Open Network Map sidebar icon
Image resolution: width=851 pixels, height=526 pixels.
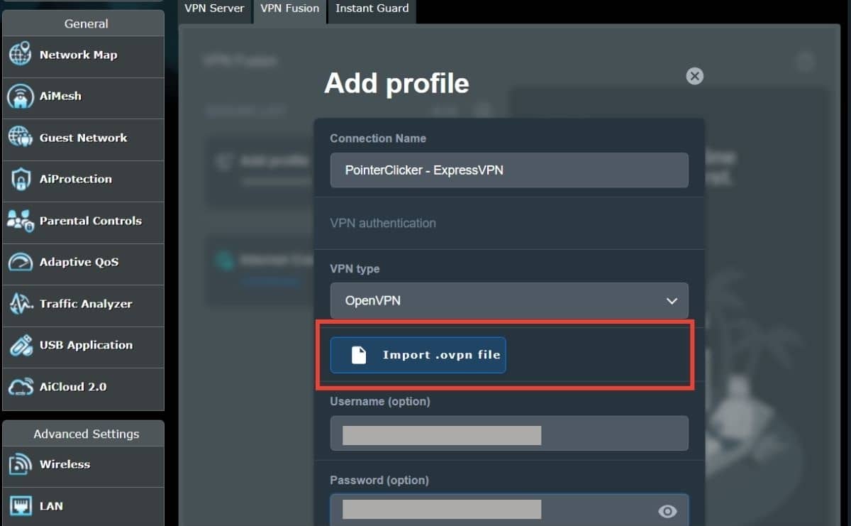click(20, 55)
